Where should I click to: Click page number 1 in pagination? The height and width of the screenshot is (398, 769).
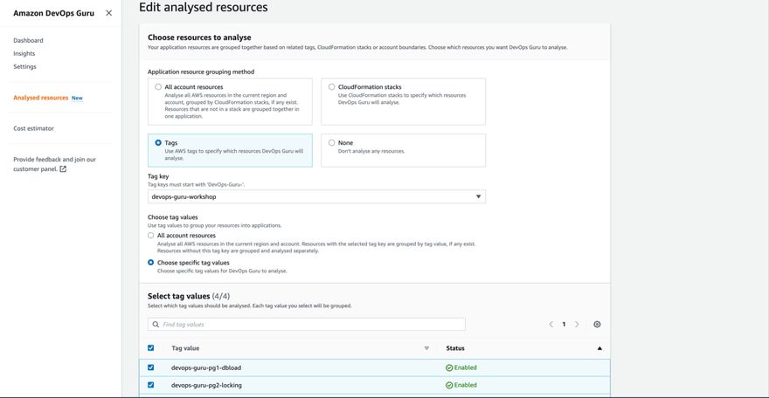point(564,324)
